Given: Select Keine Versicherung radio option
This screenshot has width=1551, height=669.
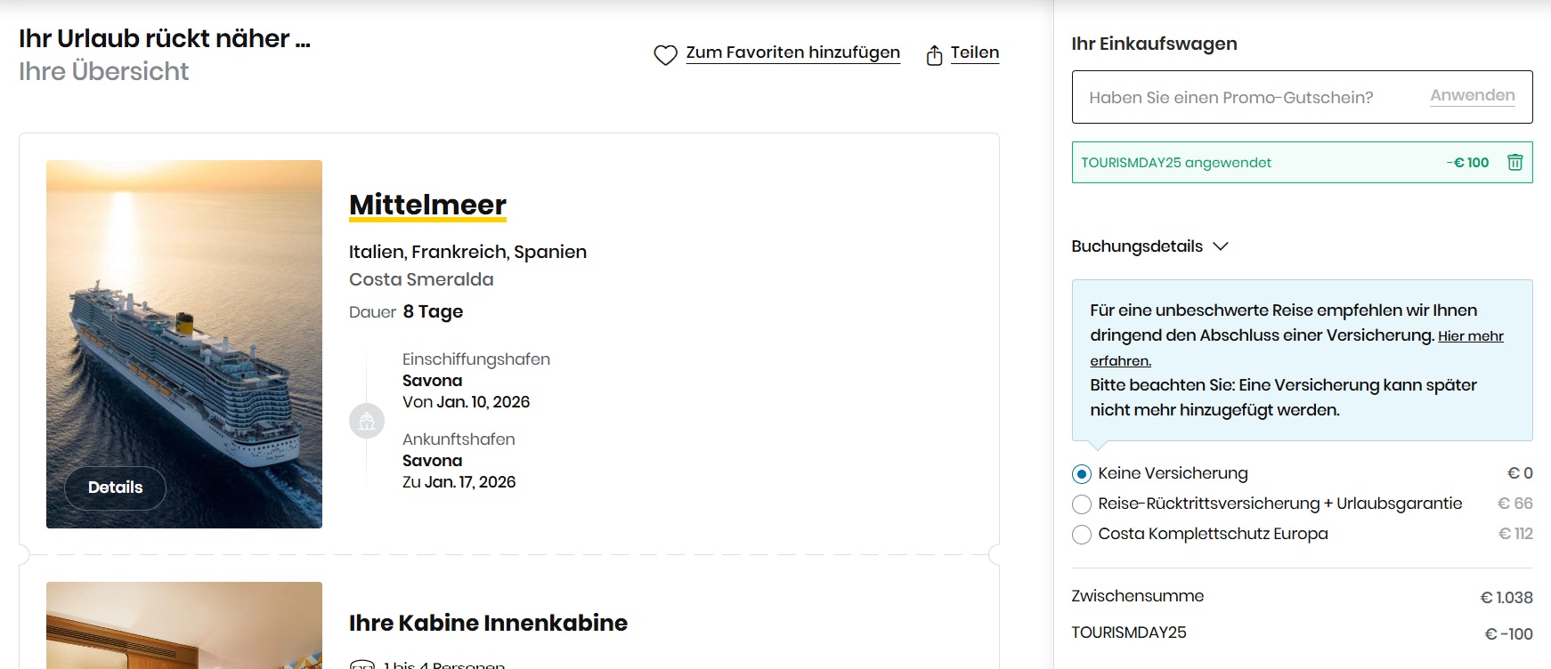Looking at the screenshot, I should pos(1082,474).
